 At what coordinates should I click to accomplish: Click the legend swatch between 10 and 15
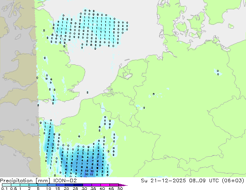(51, 185)
